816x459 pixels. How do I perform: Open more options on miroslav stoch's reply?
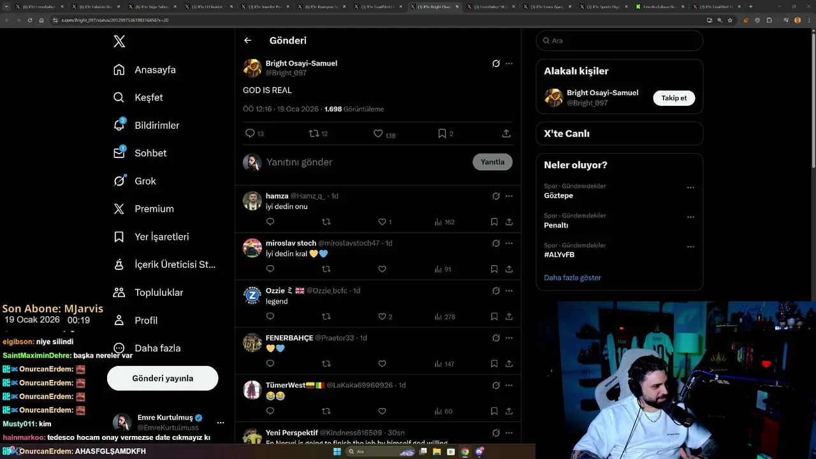(509, 244)
